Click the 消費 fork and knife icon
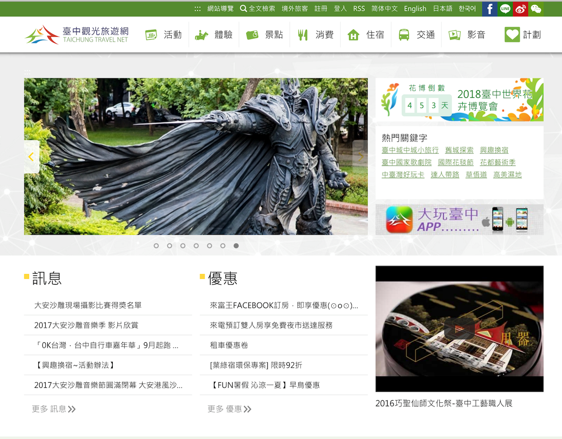The width and height of the screenshot is (562, 439). [x=303, y=35]
